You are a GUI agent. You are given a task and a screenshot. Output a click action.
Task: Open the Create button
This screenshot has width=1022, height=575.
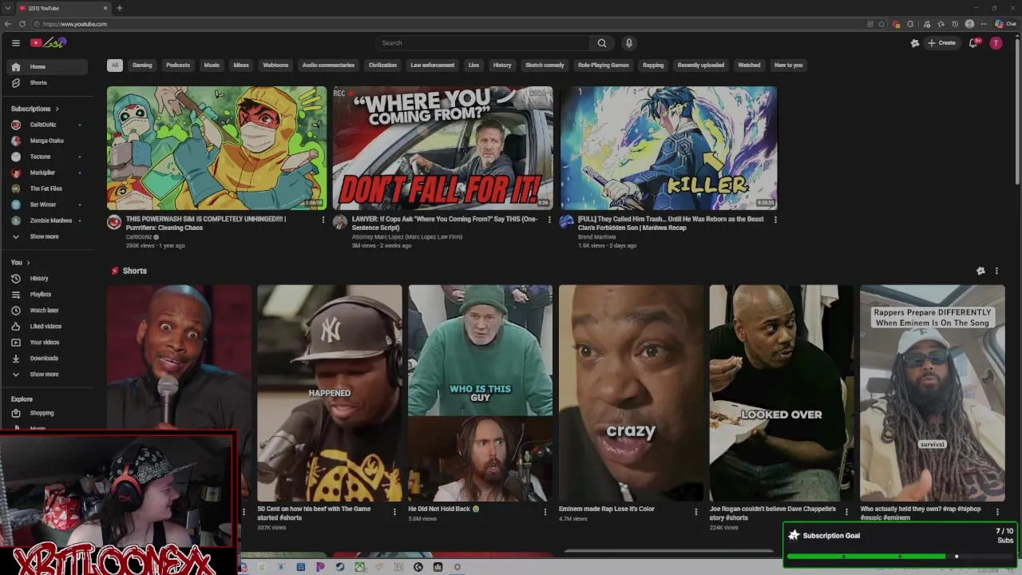coord(941,43)
